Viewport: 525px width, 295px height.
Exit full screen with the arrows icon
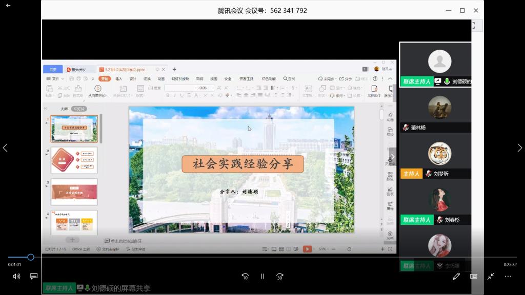491,276
